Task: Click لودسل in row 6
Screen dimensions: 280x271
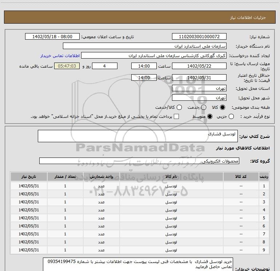Action: point(171,226)
